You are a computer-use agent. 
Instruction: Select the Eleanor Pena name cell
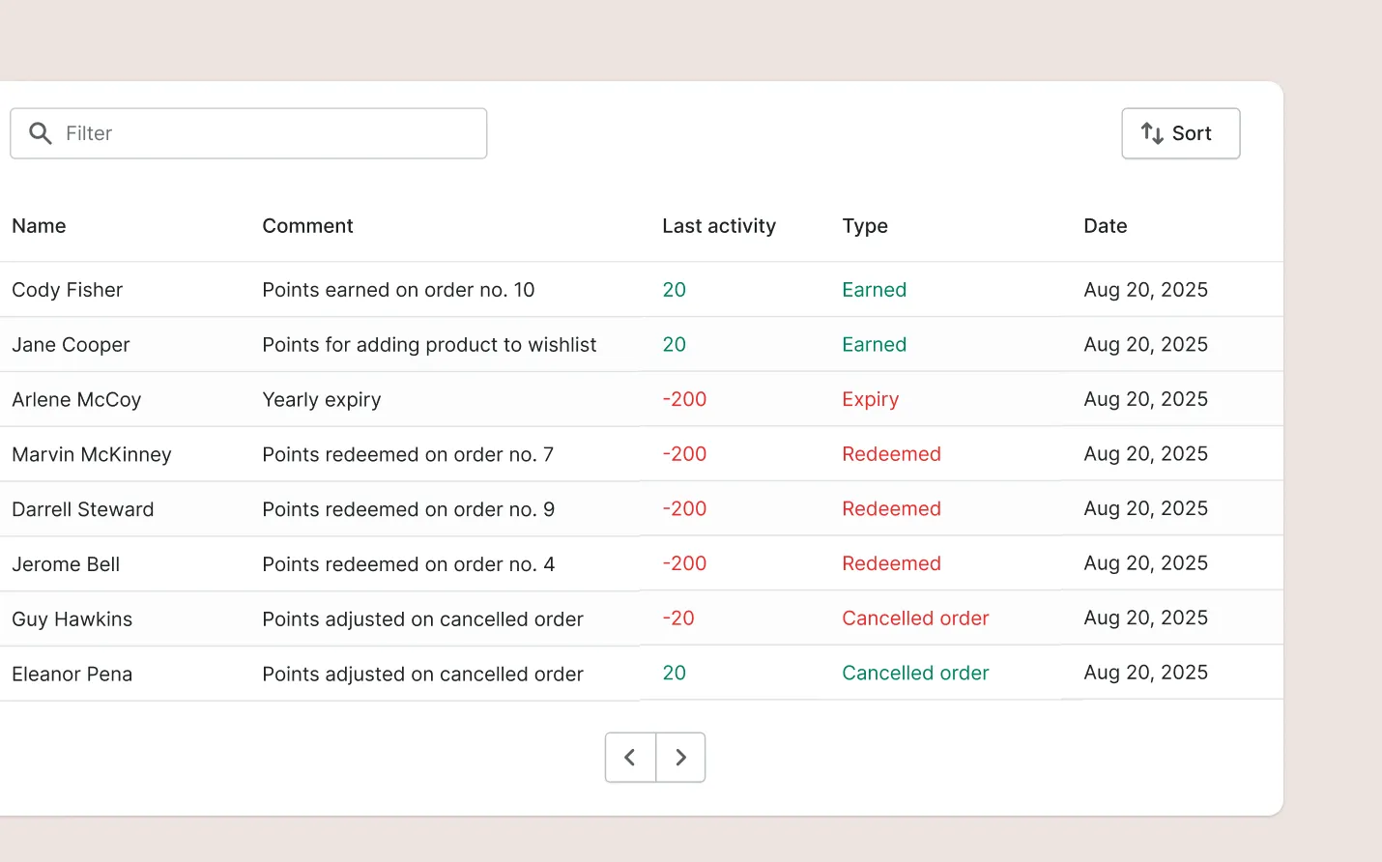(72, 675)
